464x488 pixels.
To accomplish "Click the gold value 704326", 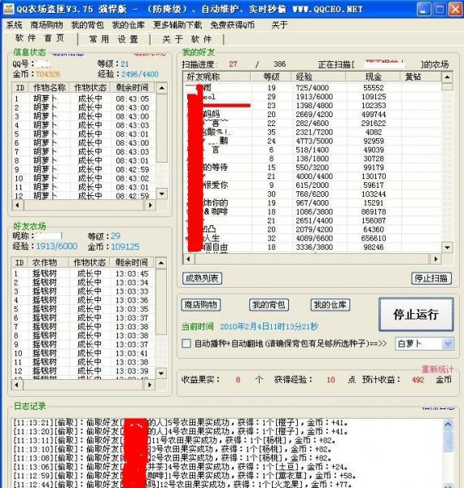I will pyautogui.click(x=48, y=74).
